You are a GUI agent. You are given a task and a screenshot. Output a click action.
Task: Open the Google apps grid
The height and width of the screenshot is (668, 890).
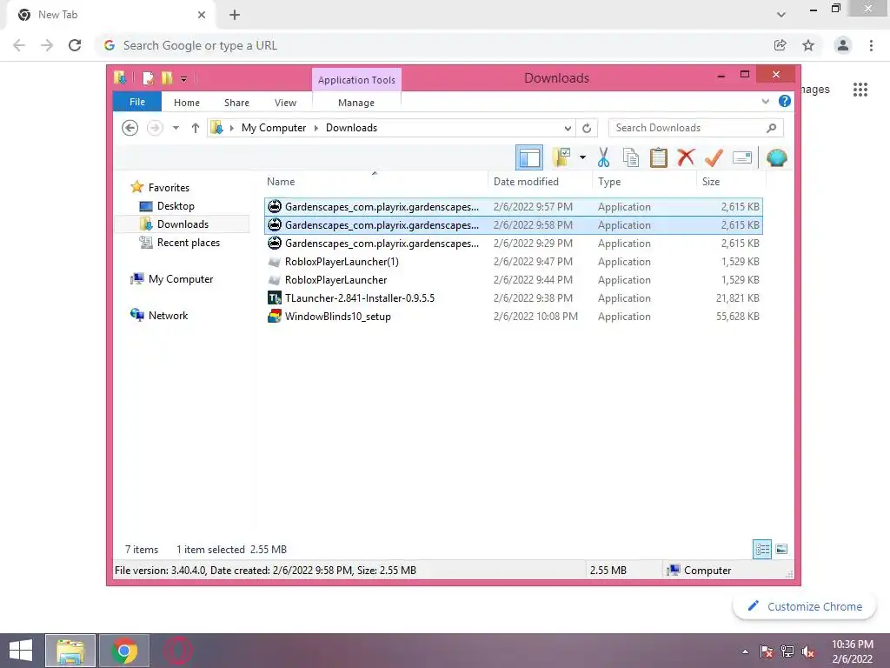pos(860,90)
